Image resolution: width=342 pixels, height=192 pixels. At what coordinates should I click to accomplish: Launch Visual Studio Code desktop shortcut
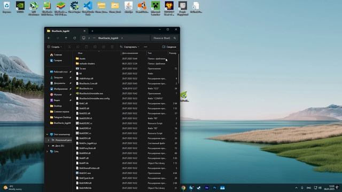pyautogui.click(x=88, y=9)
